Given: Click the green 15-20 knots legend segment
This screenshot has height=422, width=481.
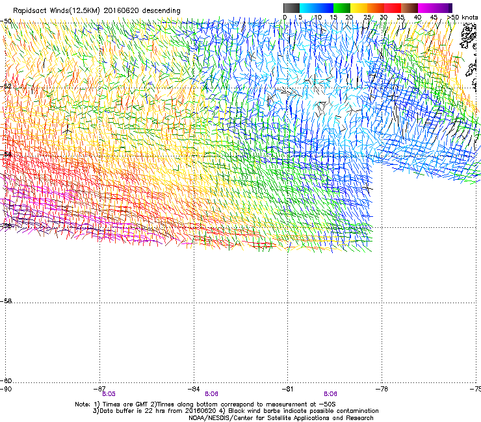Looking at the screenshot, I should [342, 8].
